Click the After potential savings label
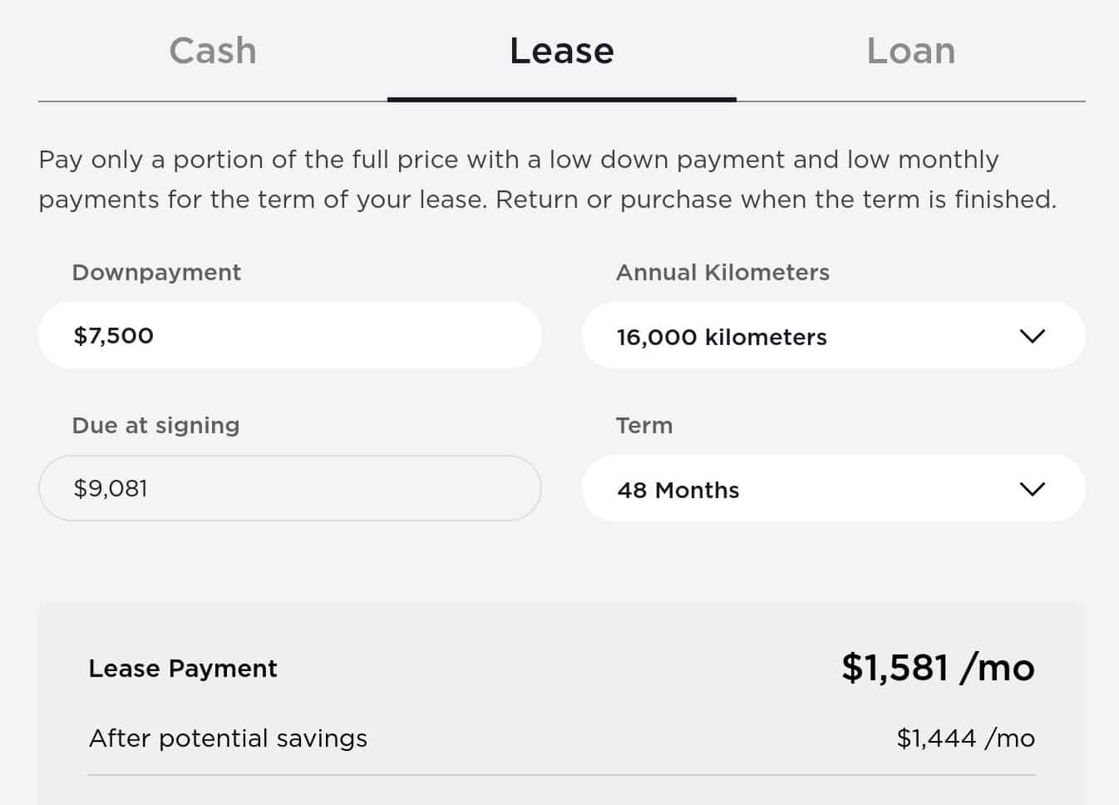Image resolution: width=1119 pixels, height=805 pixels. 228,738
